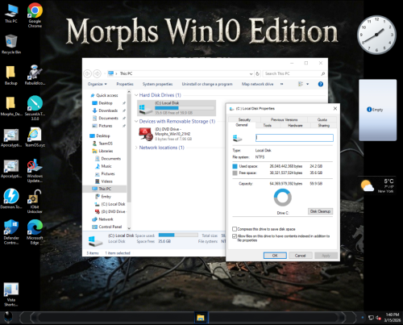Expand the Network locations group
This screenshot has height=325, width=403.
point(136,148)
